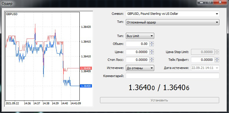The height and width of the screenshot is (113, 229).
Task: Click the red 1.36406 ask price label
Action: [86, 68]
